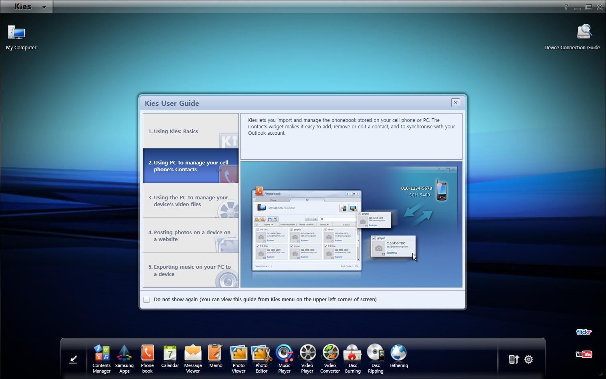Select guide topic 1 Using Kies: Basics
Image resolution: width=606 pixels, height=379 pixels.
(191, 131)
